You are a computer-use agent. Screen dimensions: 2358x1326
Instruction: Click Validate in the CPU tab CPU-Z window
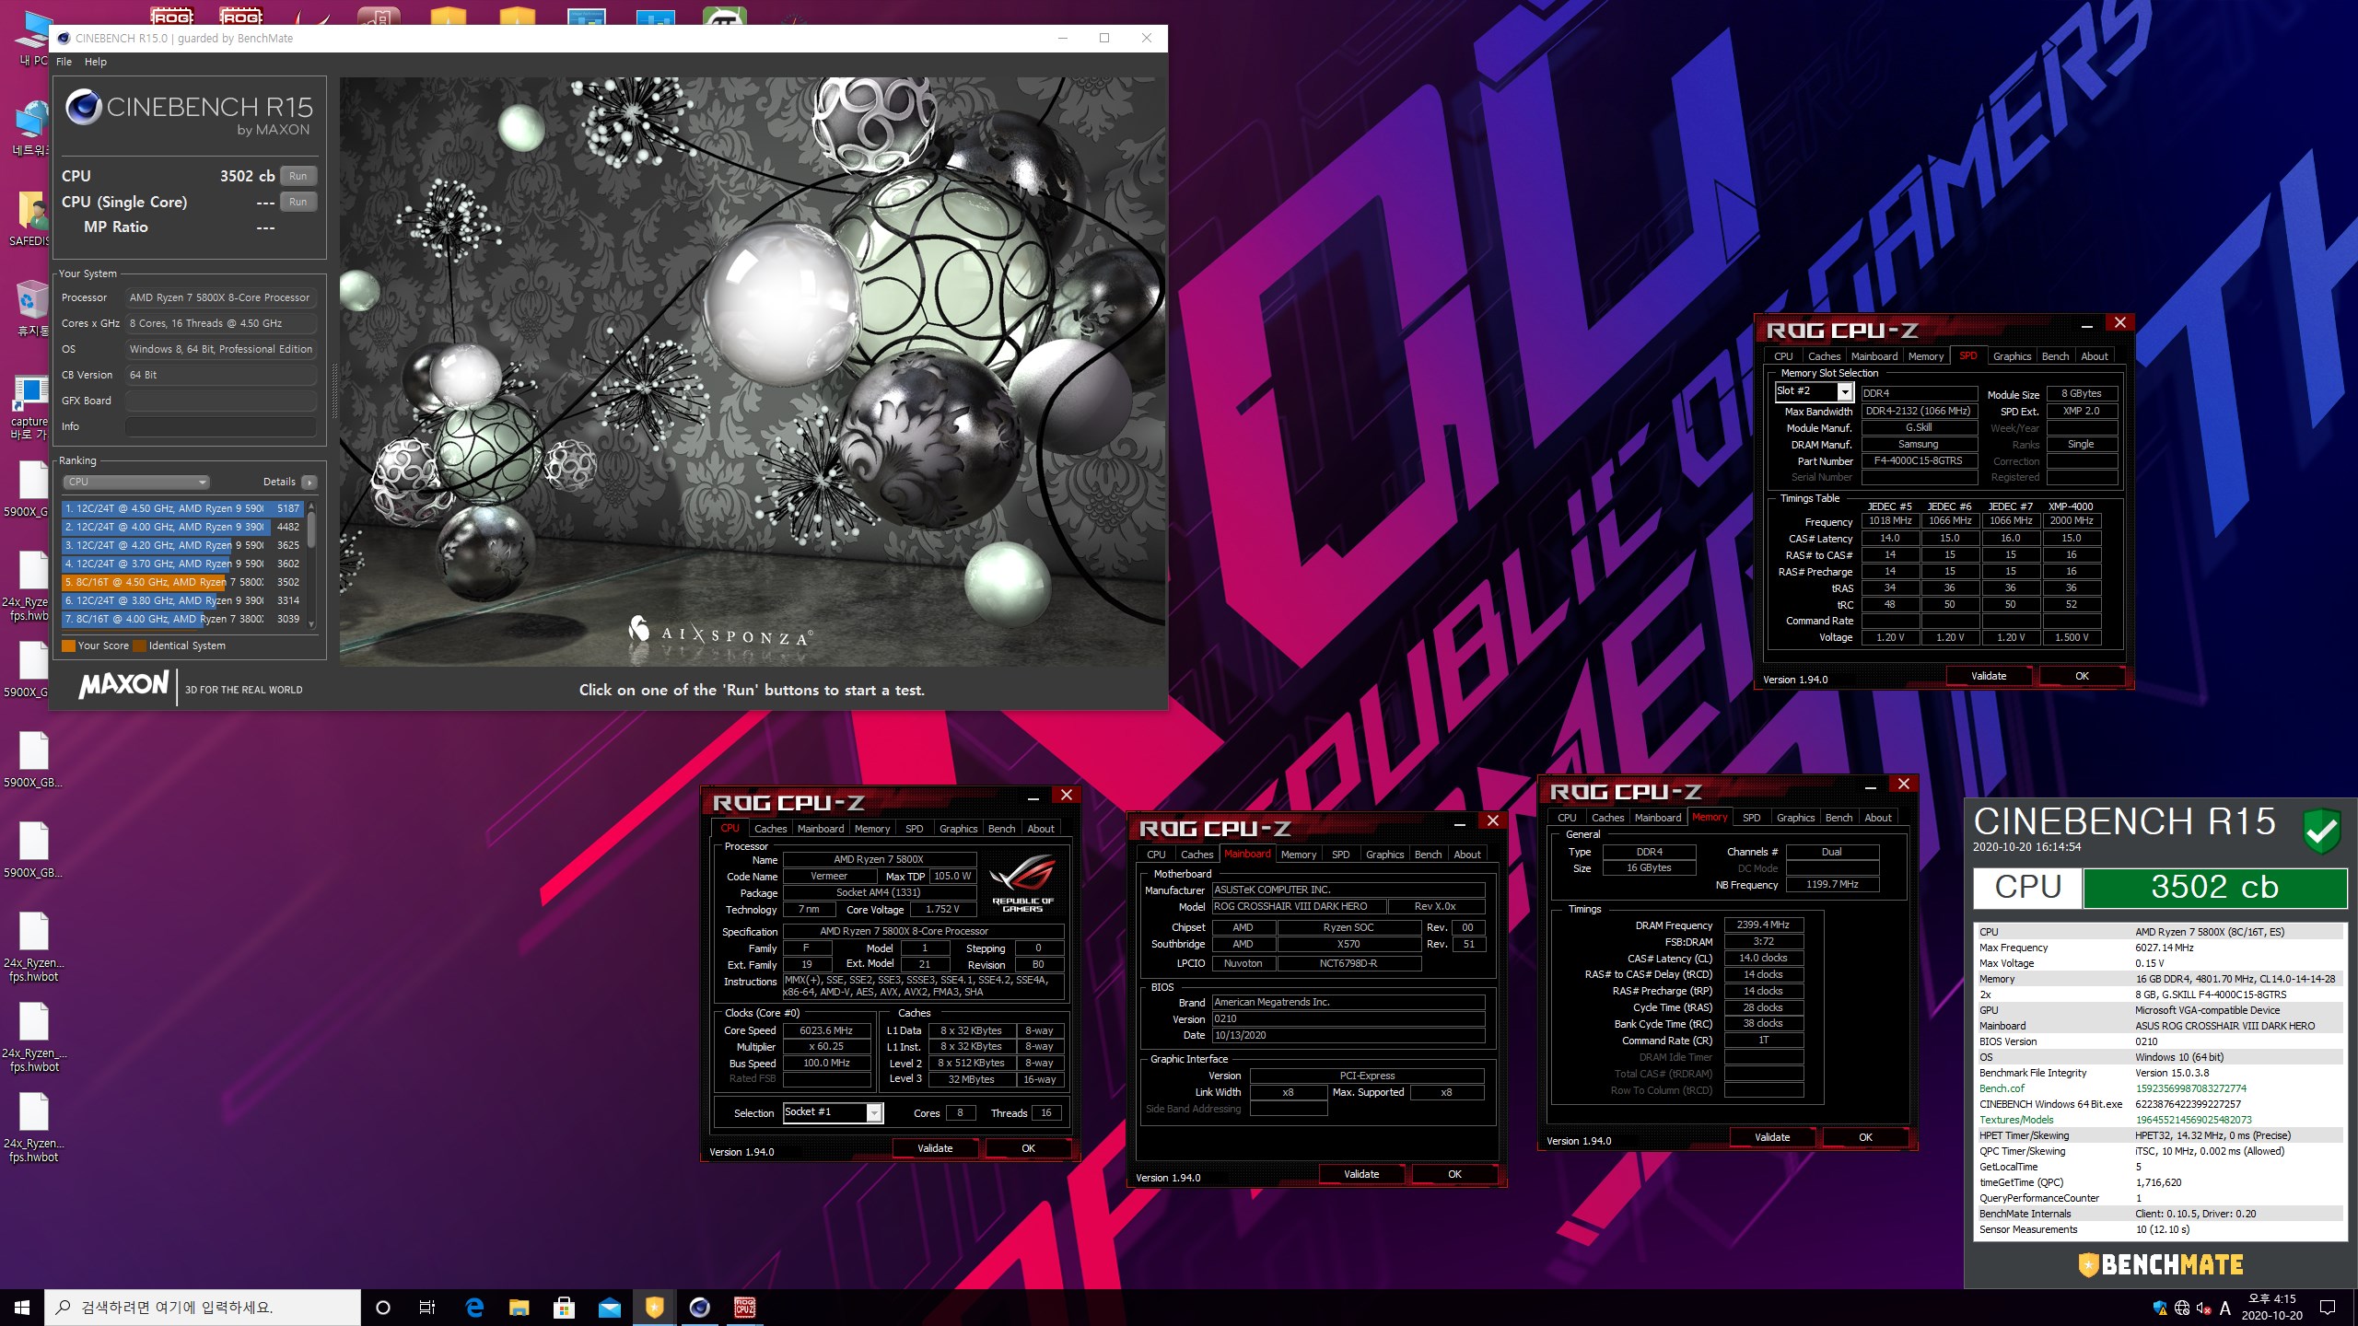934,1148
